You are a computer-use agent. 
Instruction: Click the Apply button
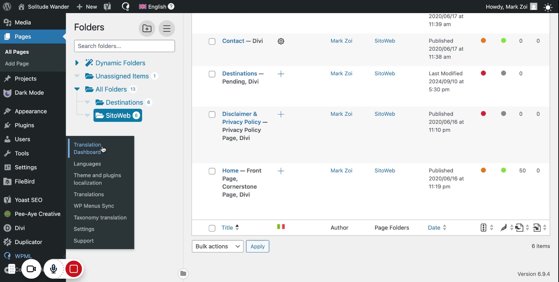[258, 246]
